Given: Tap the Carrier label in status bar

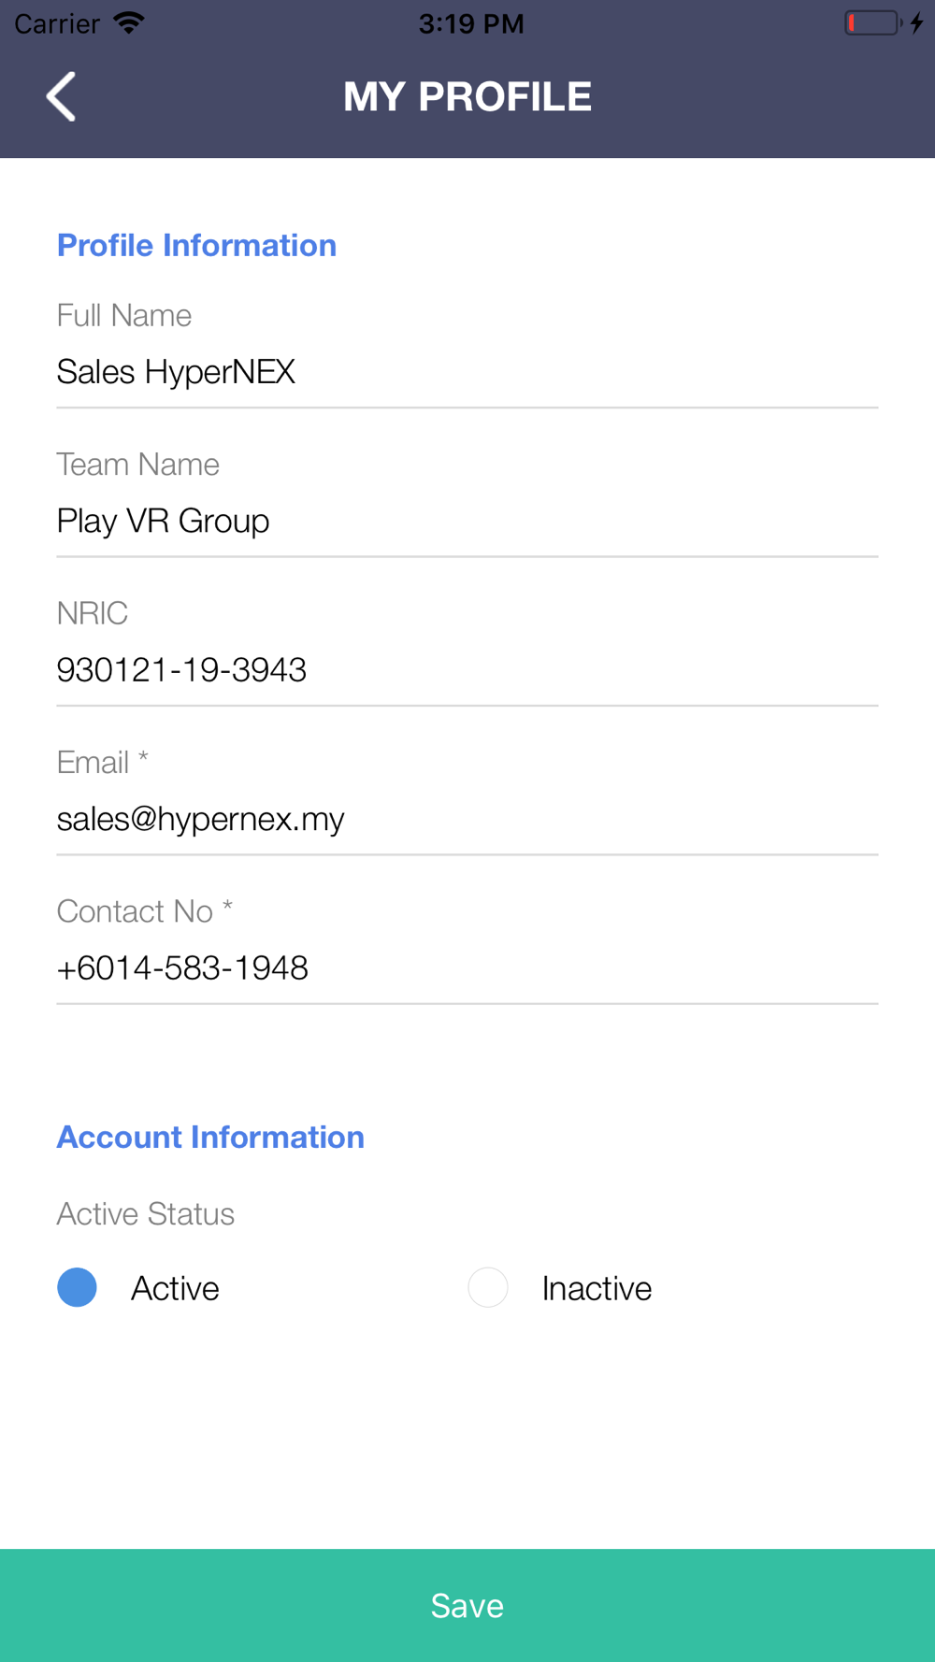Looking at the screenshot, I should click(x=57, y=23).
